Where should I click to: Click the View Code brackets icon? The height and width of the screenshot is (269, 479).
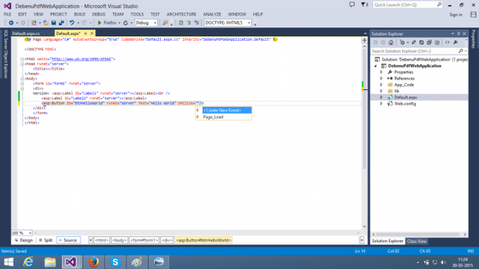(447, 42)
